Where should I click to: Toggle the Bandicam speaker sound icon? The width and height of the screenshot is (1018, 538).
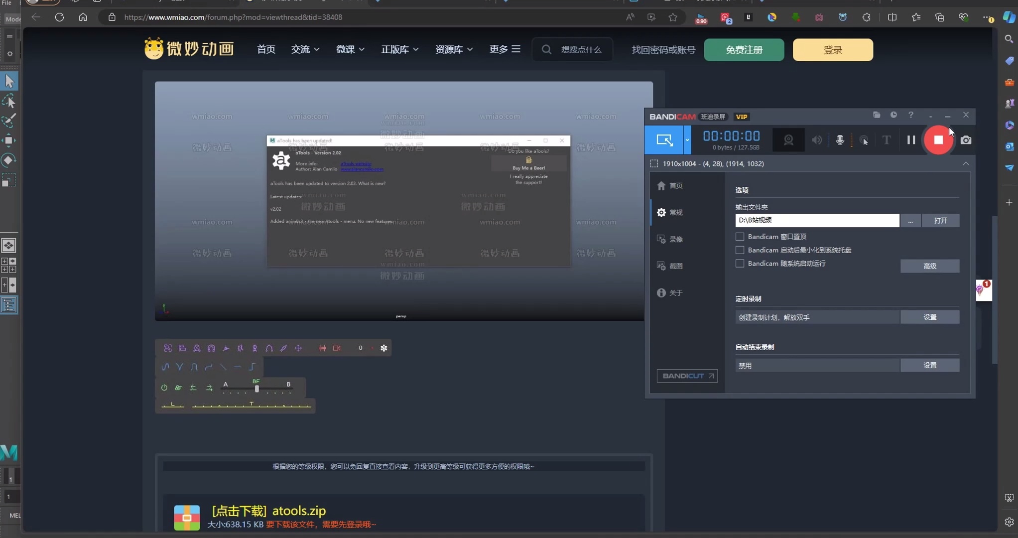click(817, 140)
